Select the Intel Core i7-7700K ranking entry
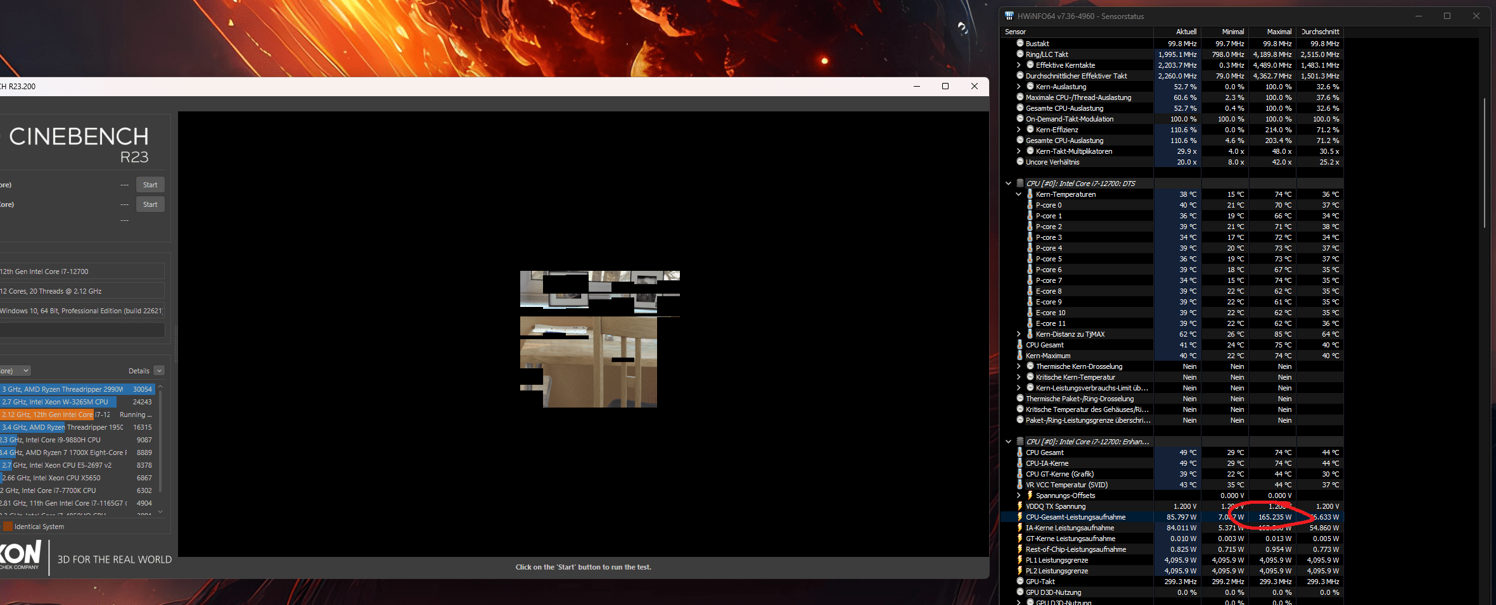This screenshot has height=605, width=1496. coord(77,490)
